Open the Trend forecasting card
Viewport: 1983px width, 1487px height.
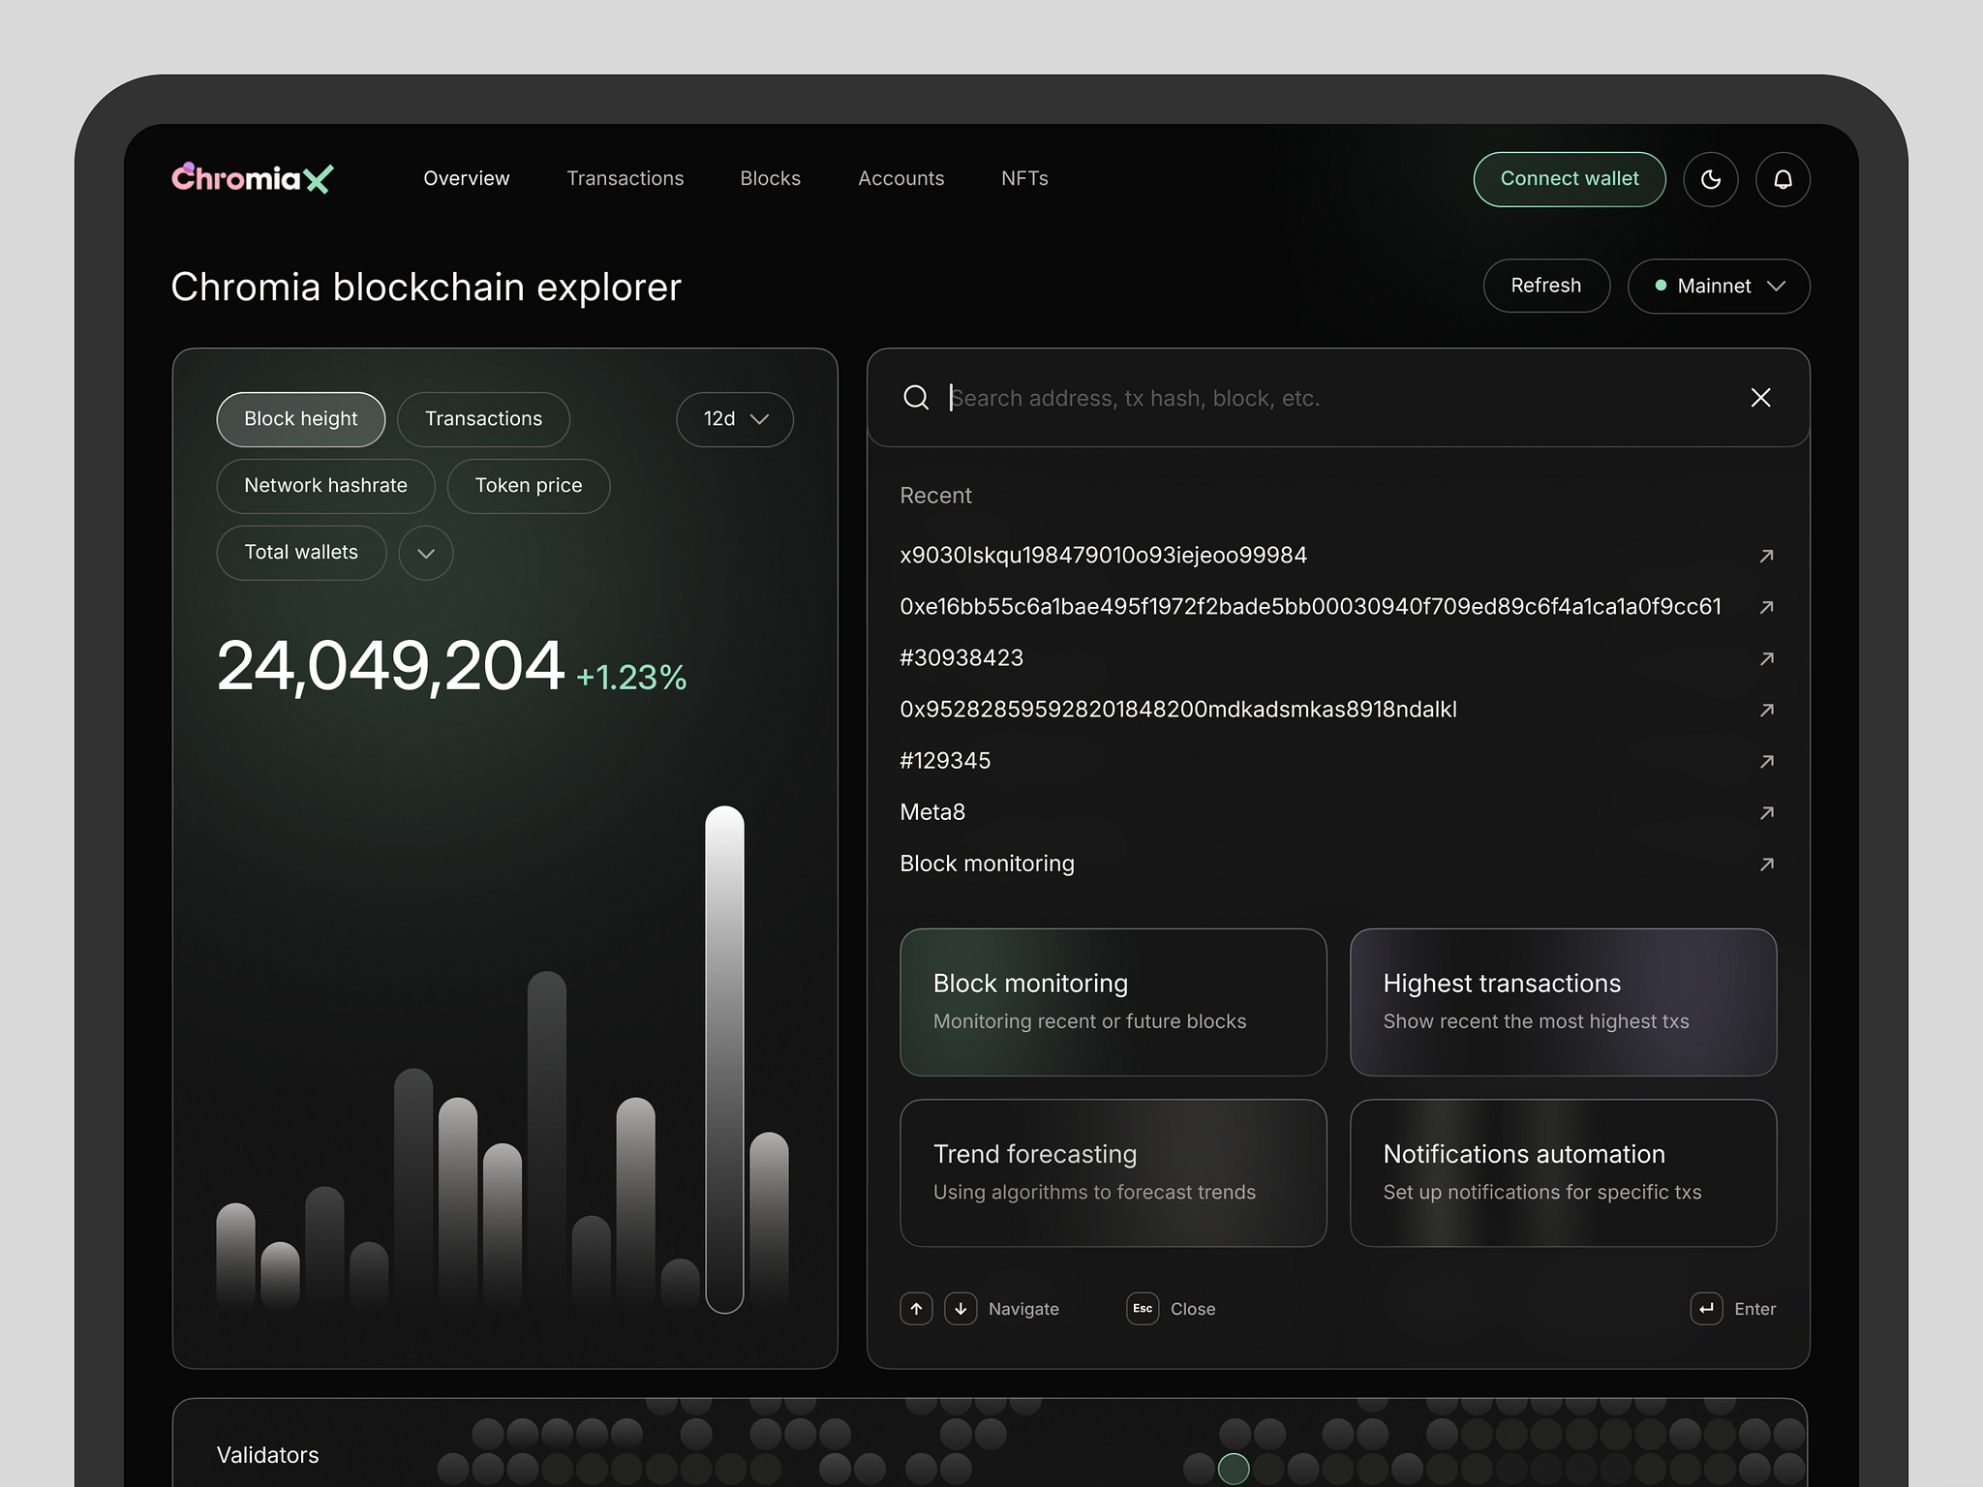tap(1113, 1172)
